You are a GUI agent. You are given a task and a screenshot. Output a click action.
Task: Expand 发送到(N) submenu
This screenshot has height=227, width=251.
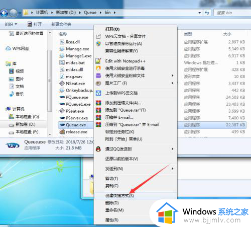tap(135, 169)
